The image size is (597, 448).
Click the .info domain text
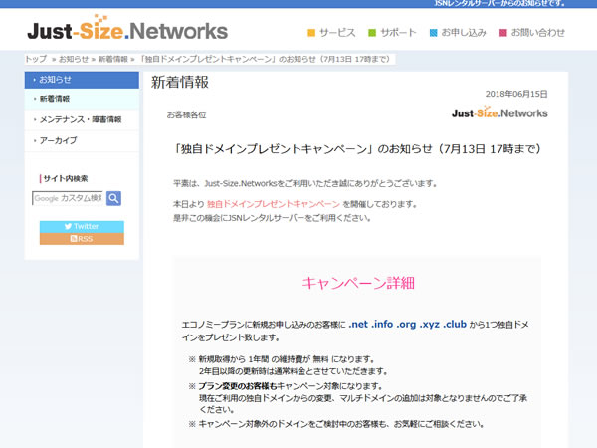pos(382,325)
